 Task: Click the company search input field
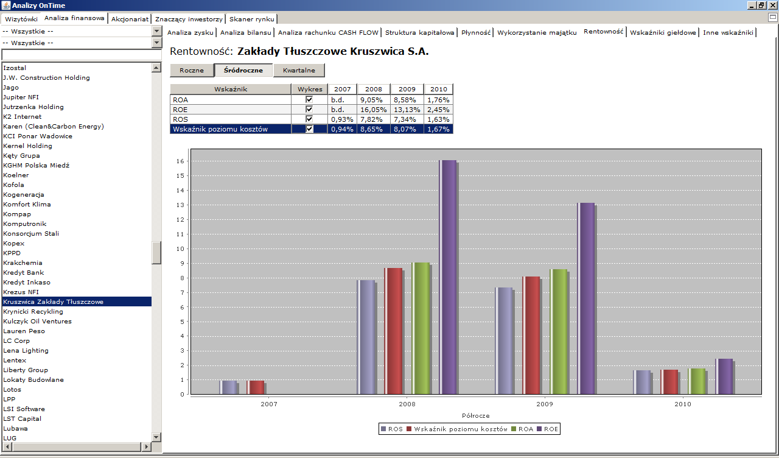pyautogui.click(x=81, y=55)
